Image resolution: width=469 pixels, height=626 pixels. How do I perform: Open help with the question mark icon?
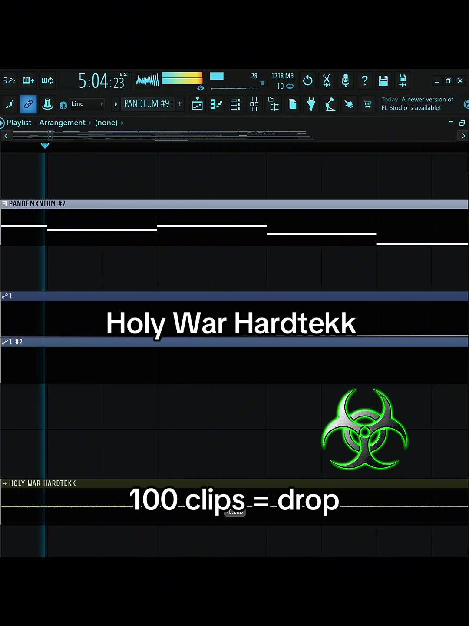click(x=365, y=81)
